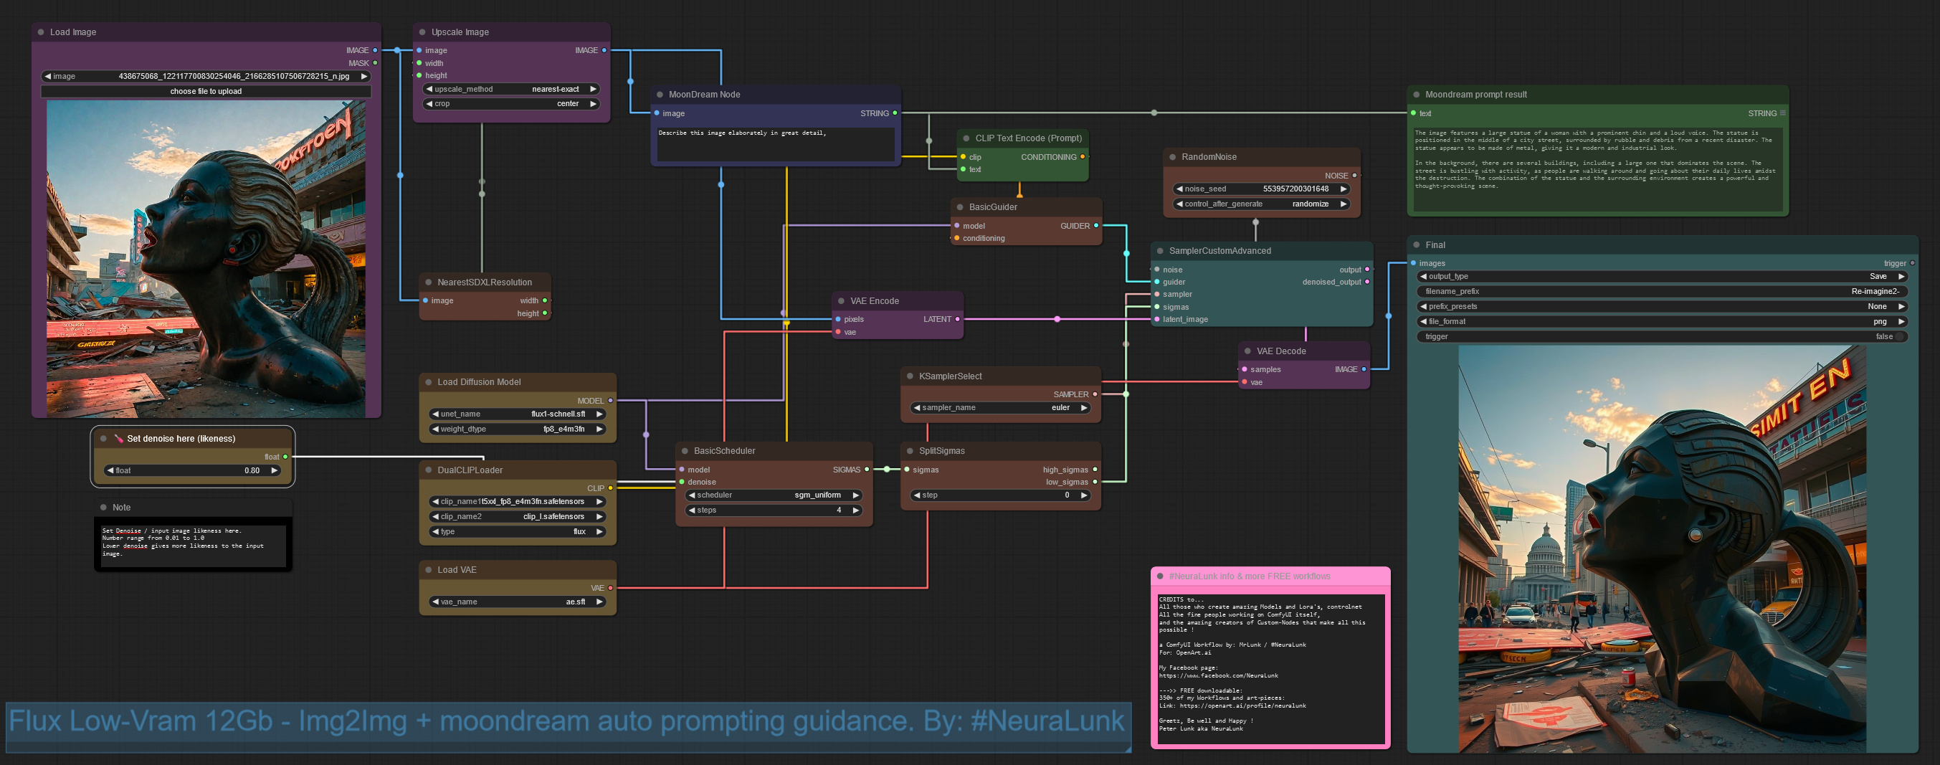Open the vae_name ae.sft dropdown
Screen dimensions: 1940x765
518,602
